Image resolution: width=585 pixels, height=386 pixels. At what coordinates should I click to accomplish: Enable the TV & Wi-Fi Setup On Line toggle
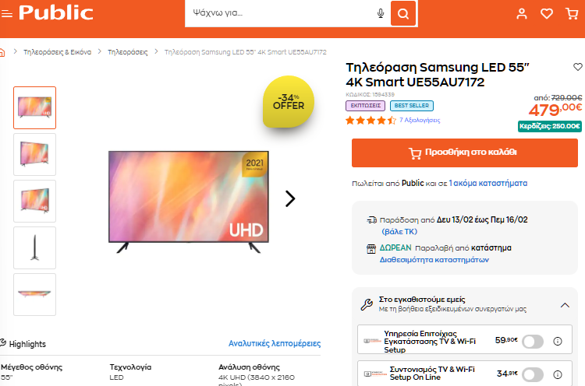(x=533, y=374)
